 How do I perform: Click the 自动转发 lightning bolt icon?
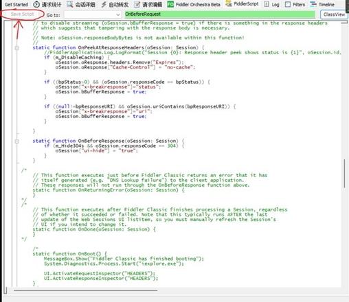[x=104, y=4]
